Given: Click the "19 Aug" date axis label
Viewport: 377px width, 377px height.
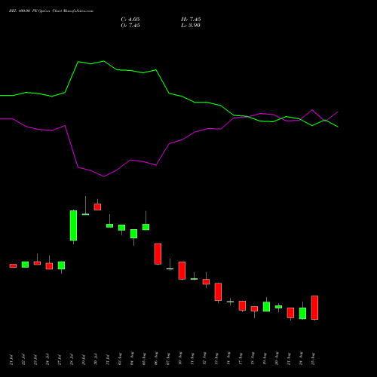Looking at the screenshot, I should click(x=265, y=359).
